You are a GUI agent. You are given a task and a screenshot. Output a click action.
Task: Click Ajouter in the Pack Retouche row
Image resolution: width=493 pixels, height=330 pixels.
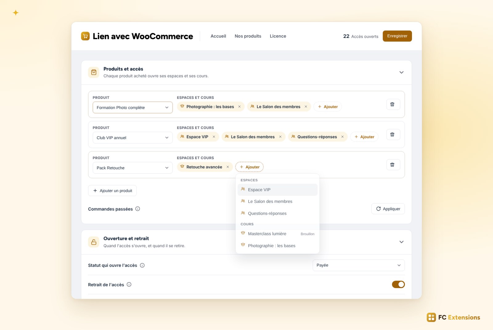[x=250, y=167]
